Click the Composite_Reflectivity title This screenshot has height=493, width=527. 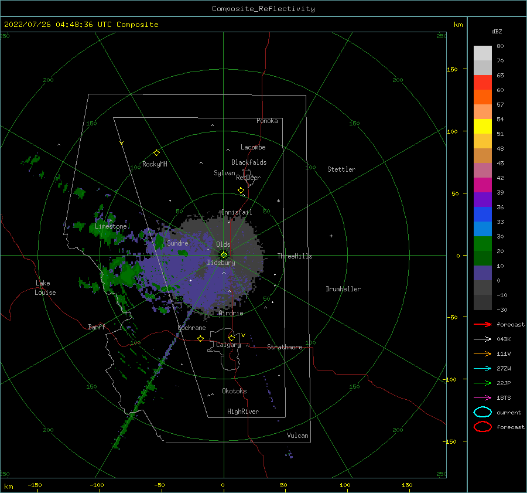[263, 9]
